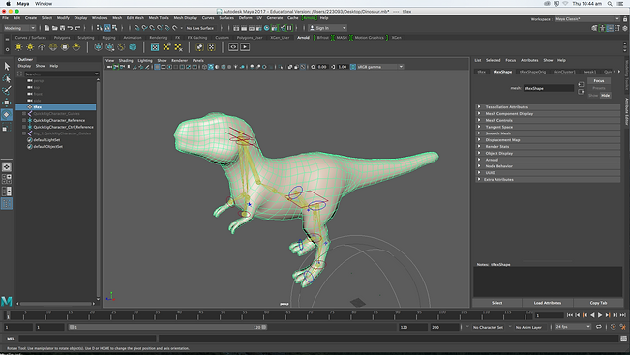Click the Outliner horizontal scrollbar
Viewport: 630px width, 355px height.
(x=56, y=304)
